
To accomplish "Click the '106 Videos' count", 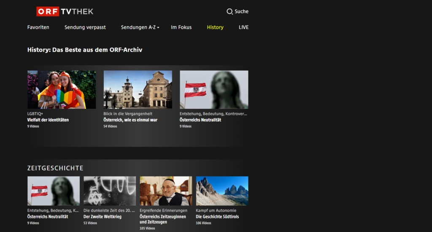I will click(x=203, y=223).
